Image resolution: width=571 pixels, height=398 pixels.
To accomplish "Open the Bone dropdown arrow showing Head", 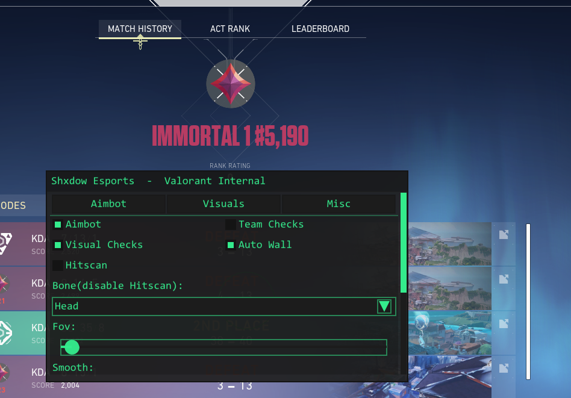I will click(x=384, y=306).
